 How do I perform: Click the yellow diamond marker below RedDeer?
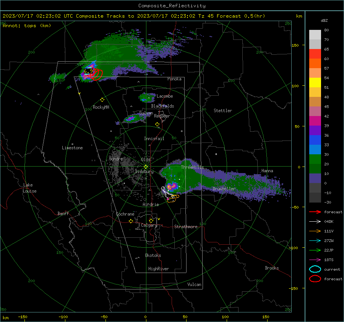click(157, 124)
